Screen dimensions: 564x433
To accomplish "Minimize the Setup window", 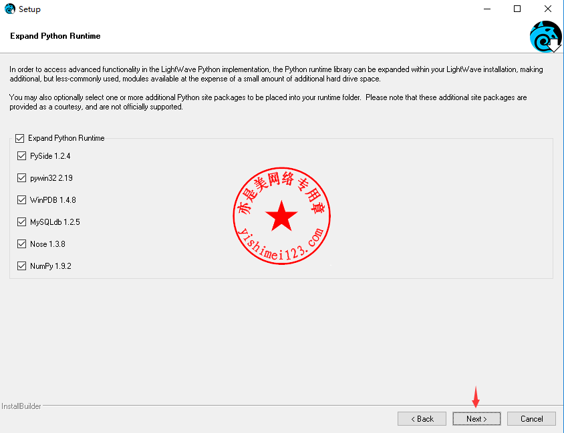I will pyautogui.click(x=487, y=9).
